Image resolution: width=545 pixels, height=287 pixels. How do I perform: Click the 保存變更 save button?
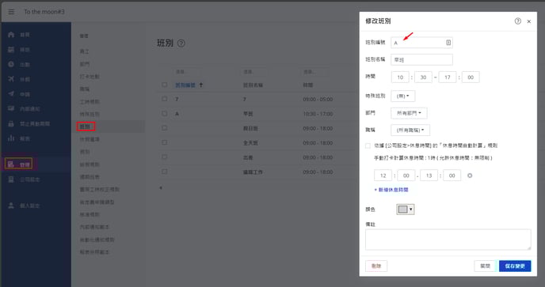(515, 266)
